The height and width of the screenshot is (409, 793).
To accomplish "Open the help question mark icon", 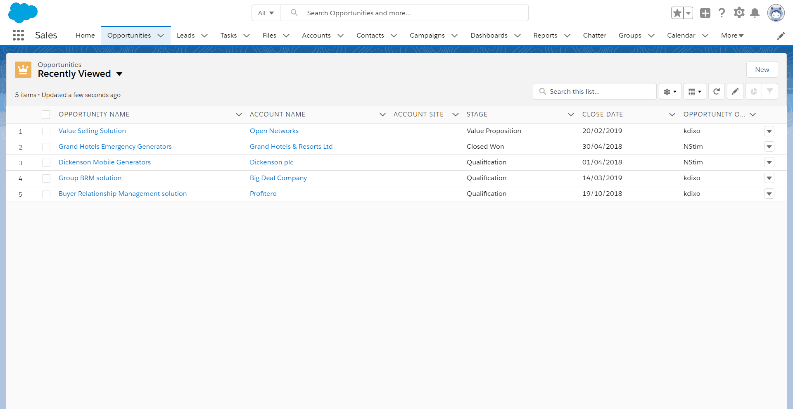I will coord(722,13).
